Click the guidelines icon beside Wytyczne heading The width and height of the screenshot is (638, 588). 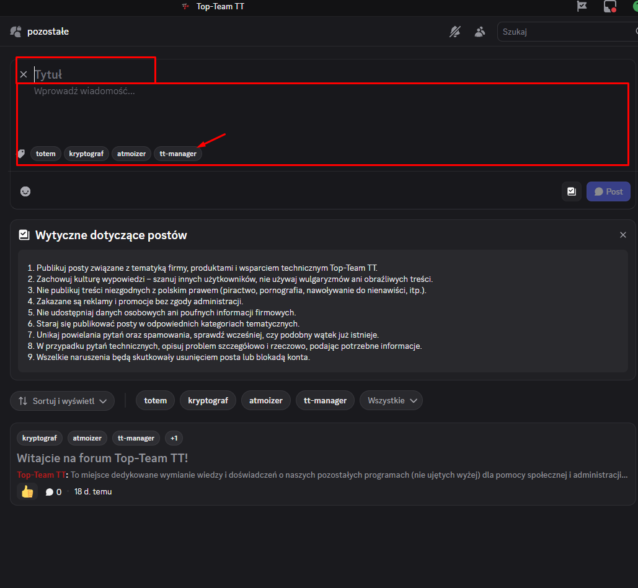tap(24, 235)
